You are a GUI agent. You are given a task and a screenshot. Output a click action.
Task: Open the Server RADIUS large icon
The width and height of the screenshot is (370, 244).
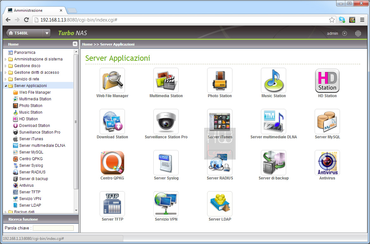(x=220, y=163)
